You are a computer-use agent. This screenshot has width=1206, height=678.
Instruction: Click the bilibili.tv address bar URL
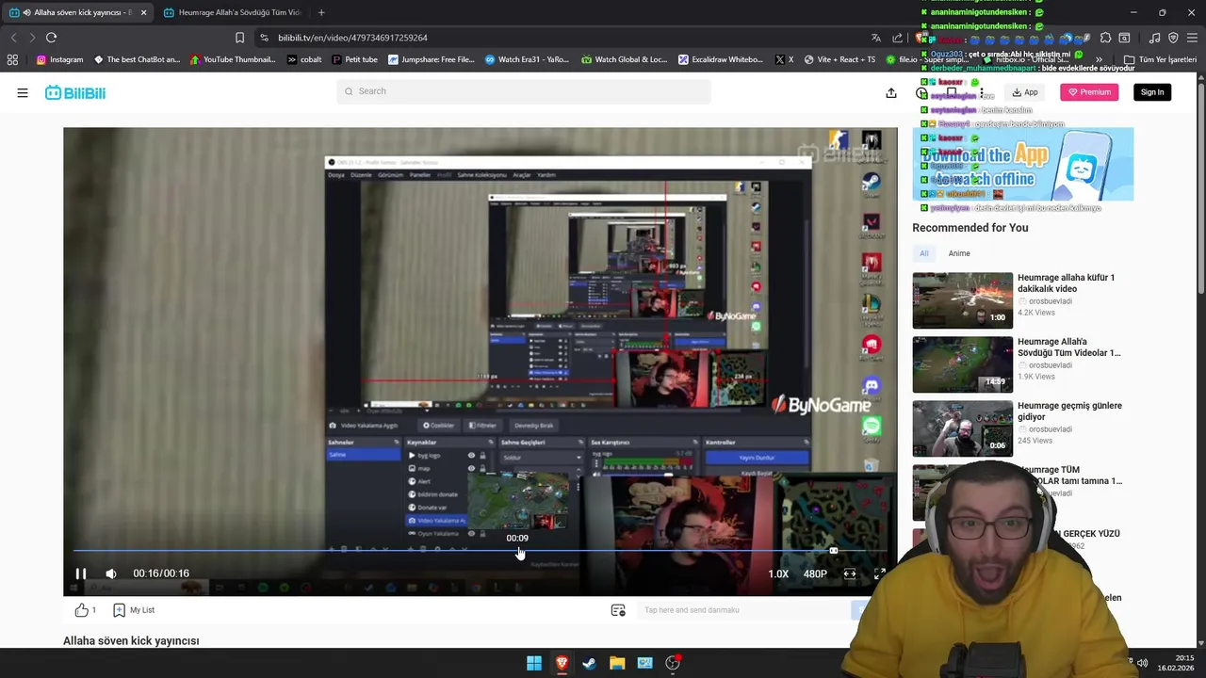(x=352, y=38)
